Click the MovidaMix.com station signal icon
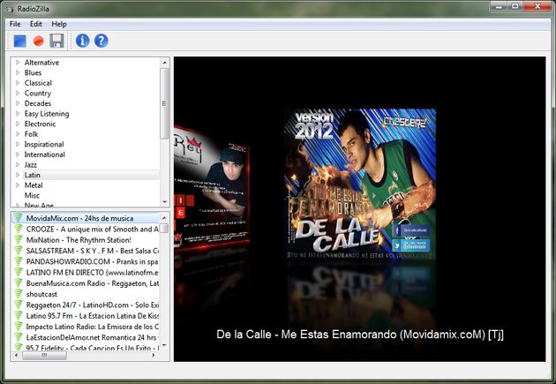The height and width of the screenshot is (384, 556). coord(18,218)
